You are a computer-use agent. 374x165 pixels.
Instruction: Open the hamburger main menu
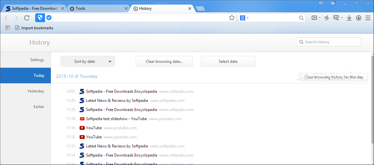368,18
